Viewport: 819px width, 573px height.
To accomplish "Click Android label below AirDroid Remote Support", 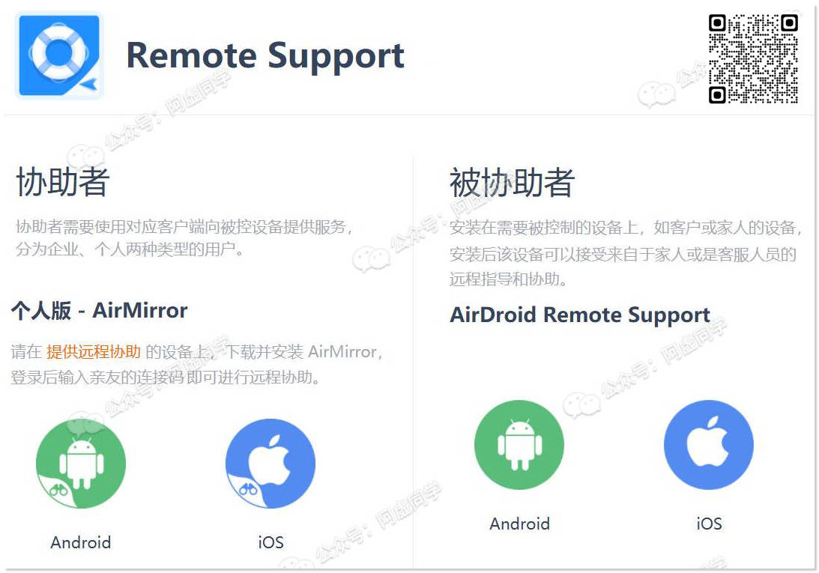I will pyautogui.click(x=519, y=524).
